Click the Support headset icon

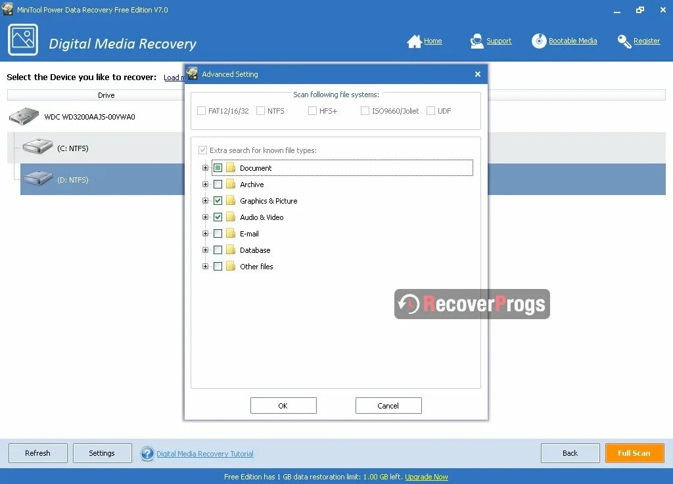tap(476, 41)
